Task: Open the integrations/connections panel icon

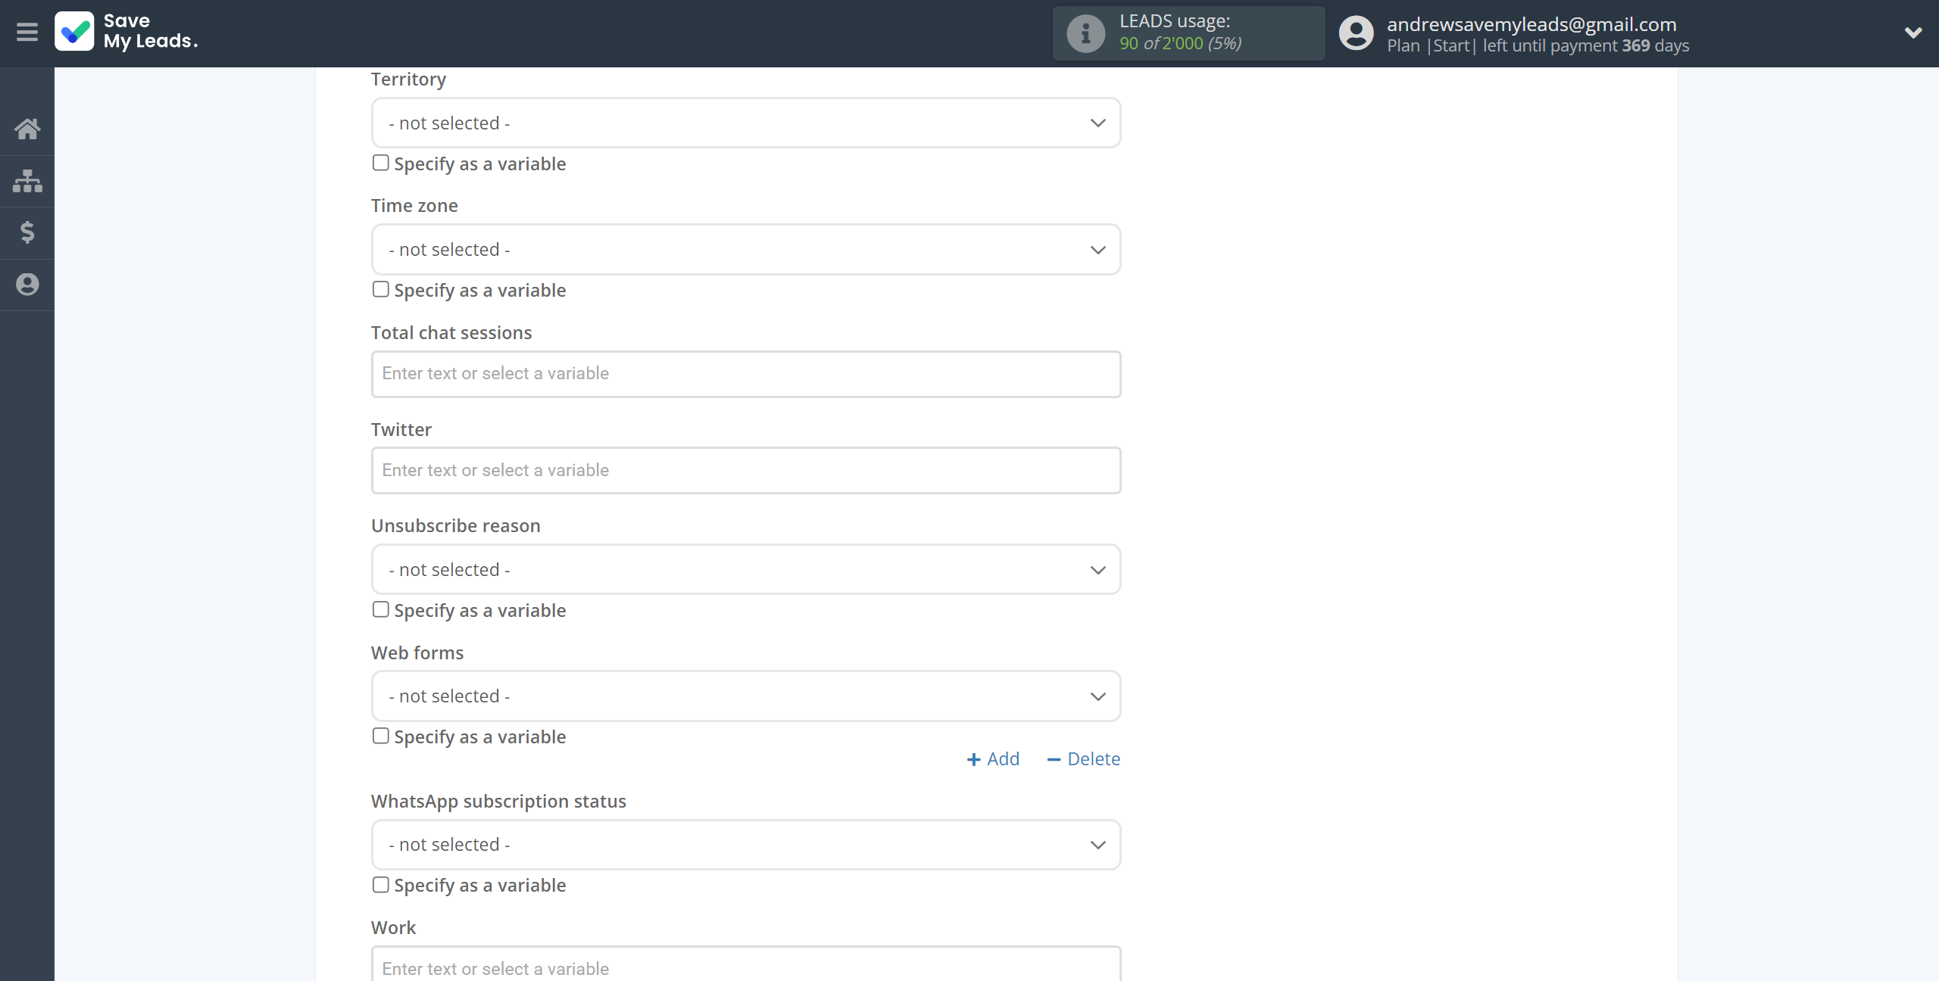Action: [27, 179]
